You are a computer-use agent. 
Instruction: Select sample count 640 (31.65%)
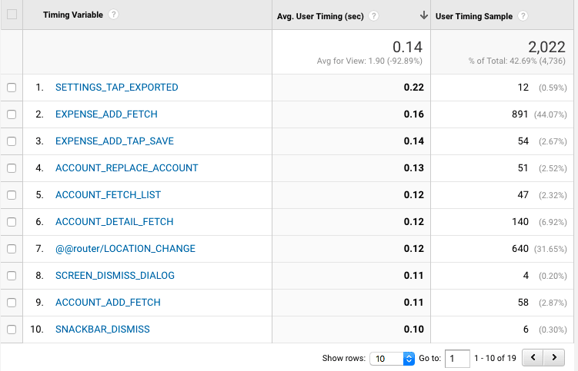[539, 248]
